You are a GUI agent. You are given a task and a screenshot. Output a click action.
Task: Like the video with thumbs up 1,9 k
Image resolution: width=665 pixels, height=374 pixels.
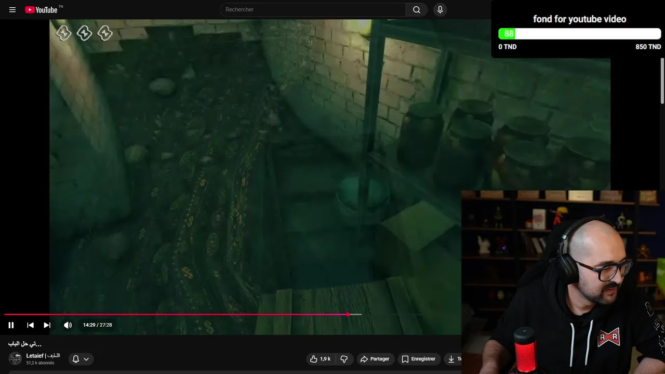[320, 359]
